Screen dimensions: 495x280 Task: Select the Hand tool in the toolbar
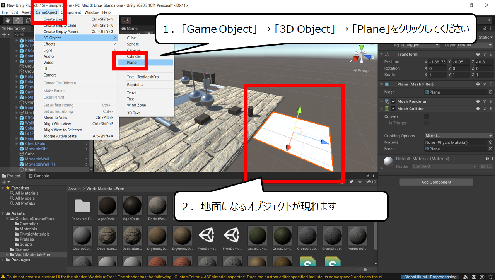(x=7, y=20)
